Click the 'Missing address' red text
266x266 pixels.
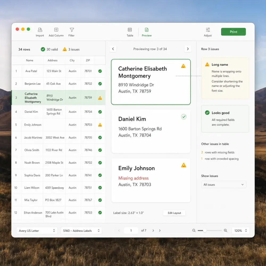[134, 178]
